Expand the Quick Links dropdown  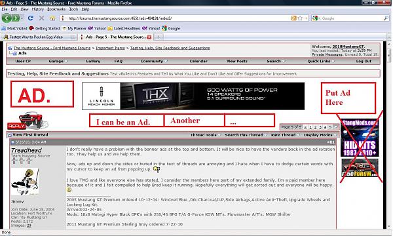321,61
